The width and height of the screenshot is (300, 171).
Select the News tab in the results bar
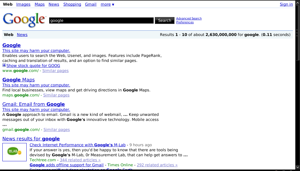(22, 35)
